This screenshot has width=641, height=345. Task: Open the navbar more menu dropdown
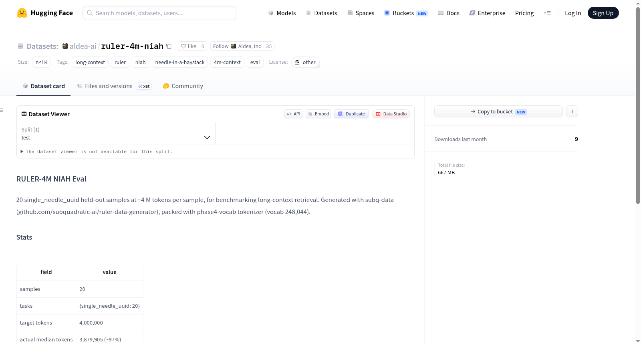pos(547,13)
